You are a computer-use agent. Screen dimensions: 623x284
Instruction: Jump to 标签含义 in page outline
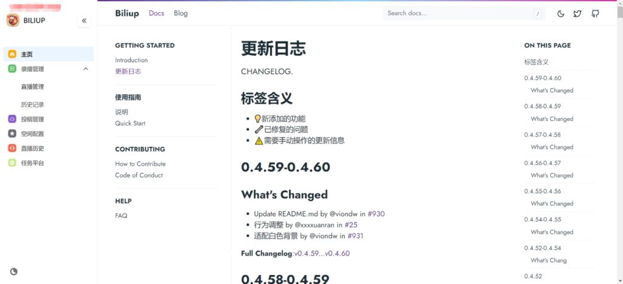tap(537, 62)
